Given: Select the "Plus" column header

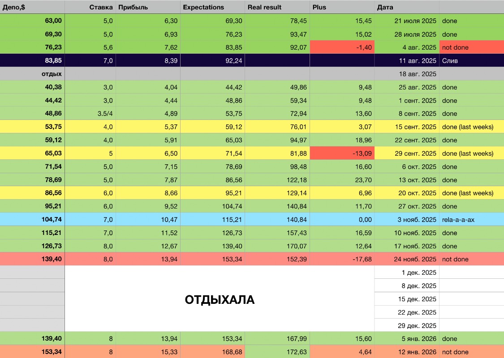Looking at the screenshot, I should point(342,7).
